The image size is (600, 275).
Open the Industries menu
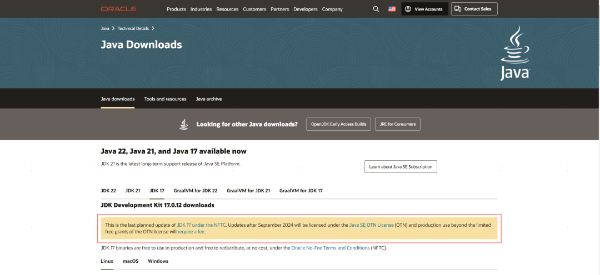click(x=201, y=9)
